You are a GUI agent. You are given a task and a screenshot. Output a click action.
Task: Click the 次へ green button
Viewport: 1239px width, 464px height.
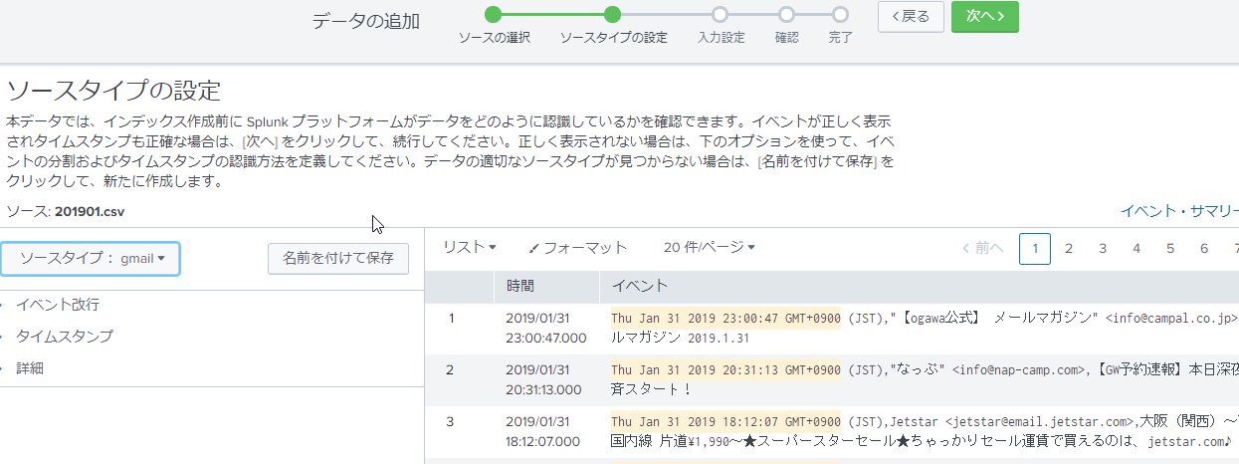coord(984,16)
